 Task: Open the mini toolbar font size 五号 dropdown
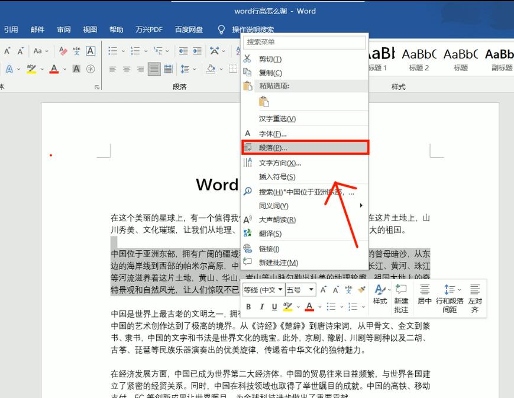(311, 290)
